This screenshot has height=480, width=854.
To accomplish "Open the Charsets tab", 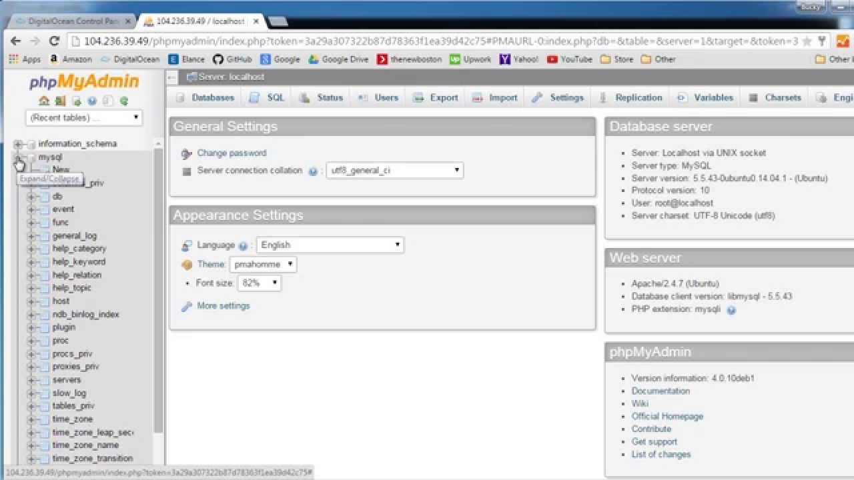I will click(775, 98).
